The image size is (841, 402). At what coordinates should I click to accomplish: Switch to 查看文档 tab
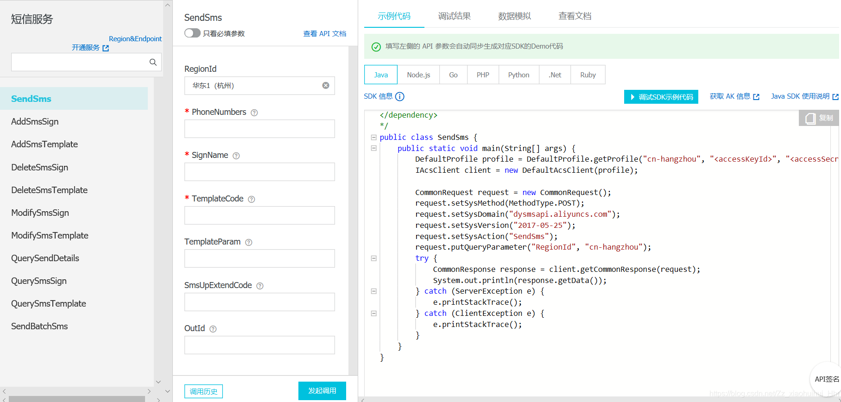tap(575, 16)
